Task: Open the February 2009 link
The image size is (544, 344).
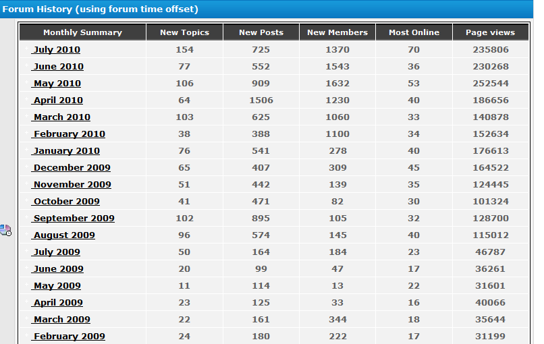Action: point(68,337)
